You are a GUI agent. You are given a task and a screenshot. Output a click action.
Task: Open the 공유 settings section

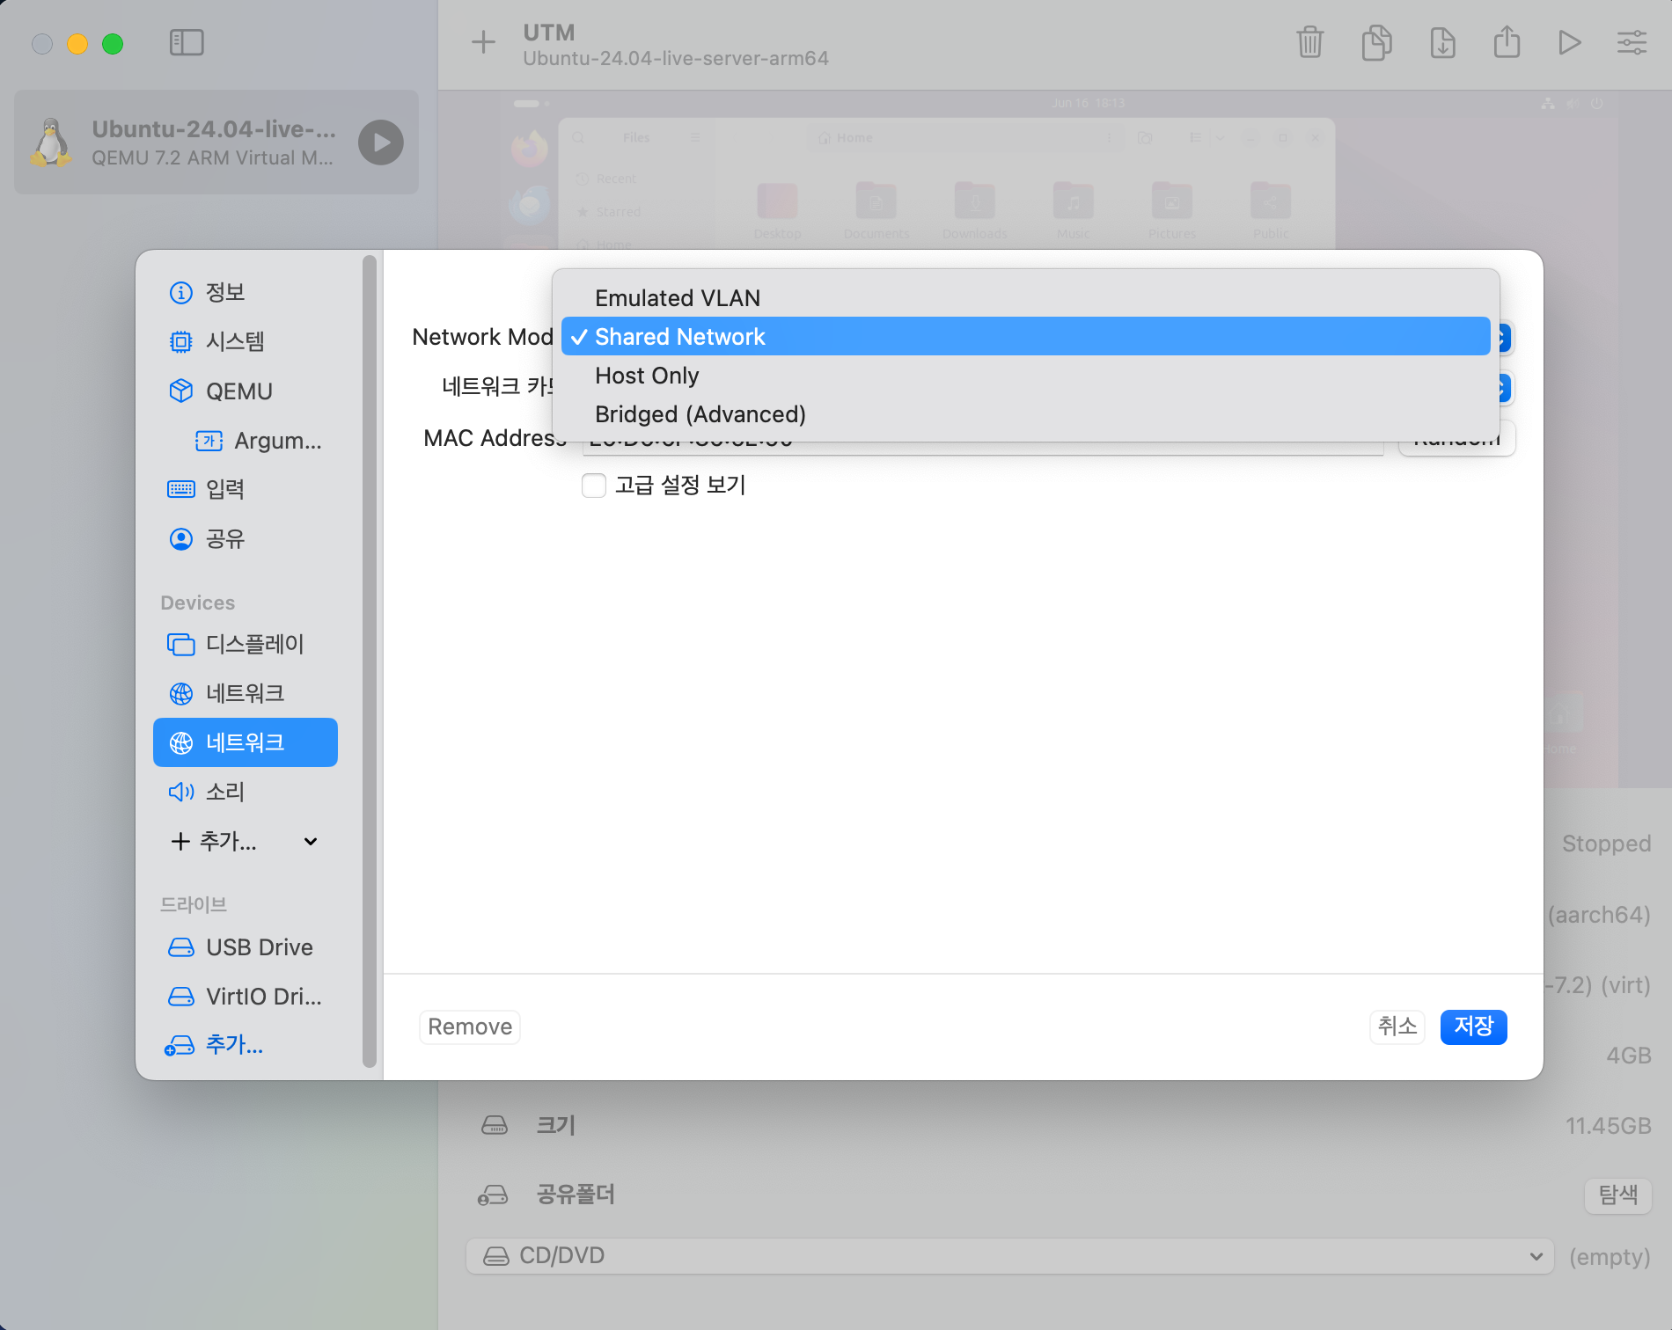tap(246, 538)
